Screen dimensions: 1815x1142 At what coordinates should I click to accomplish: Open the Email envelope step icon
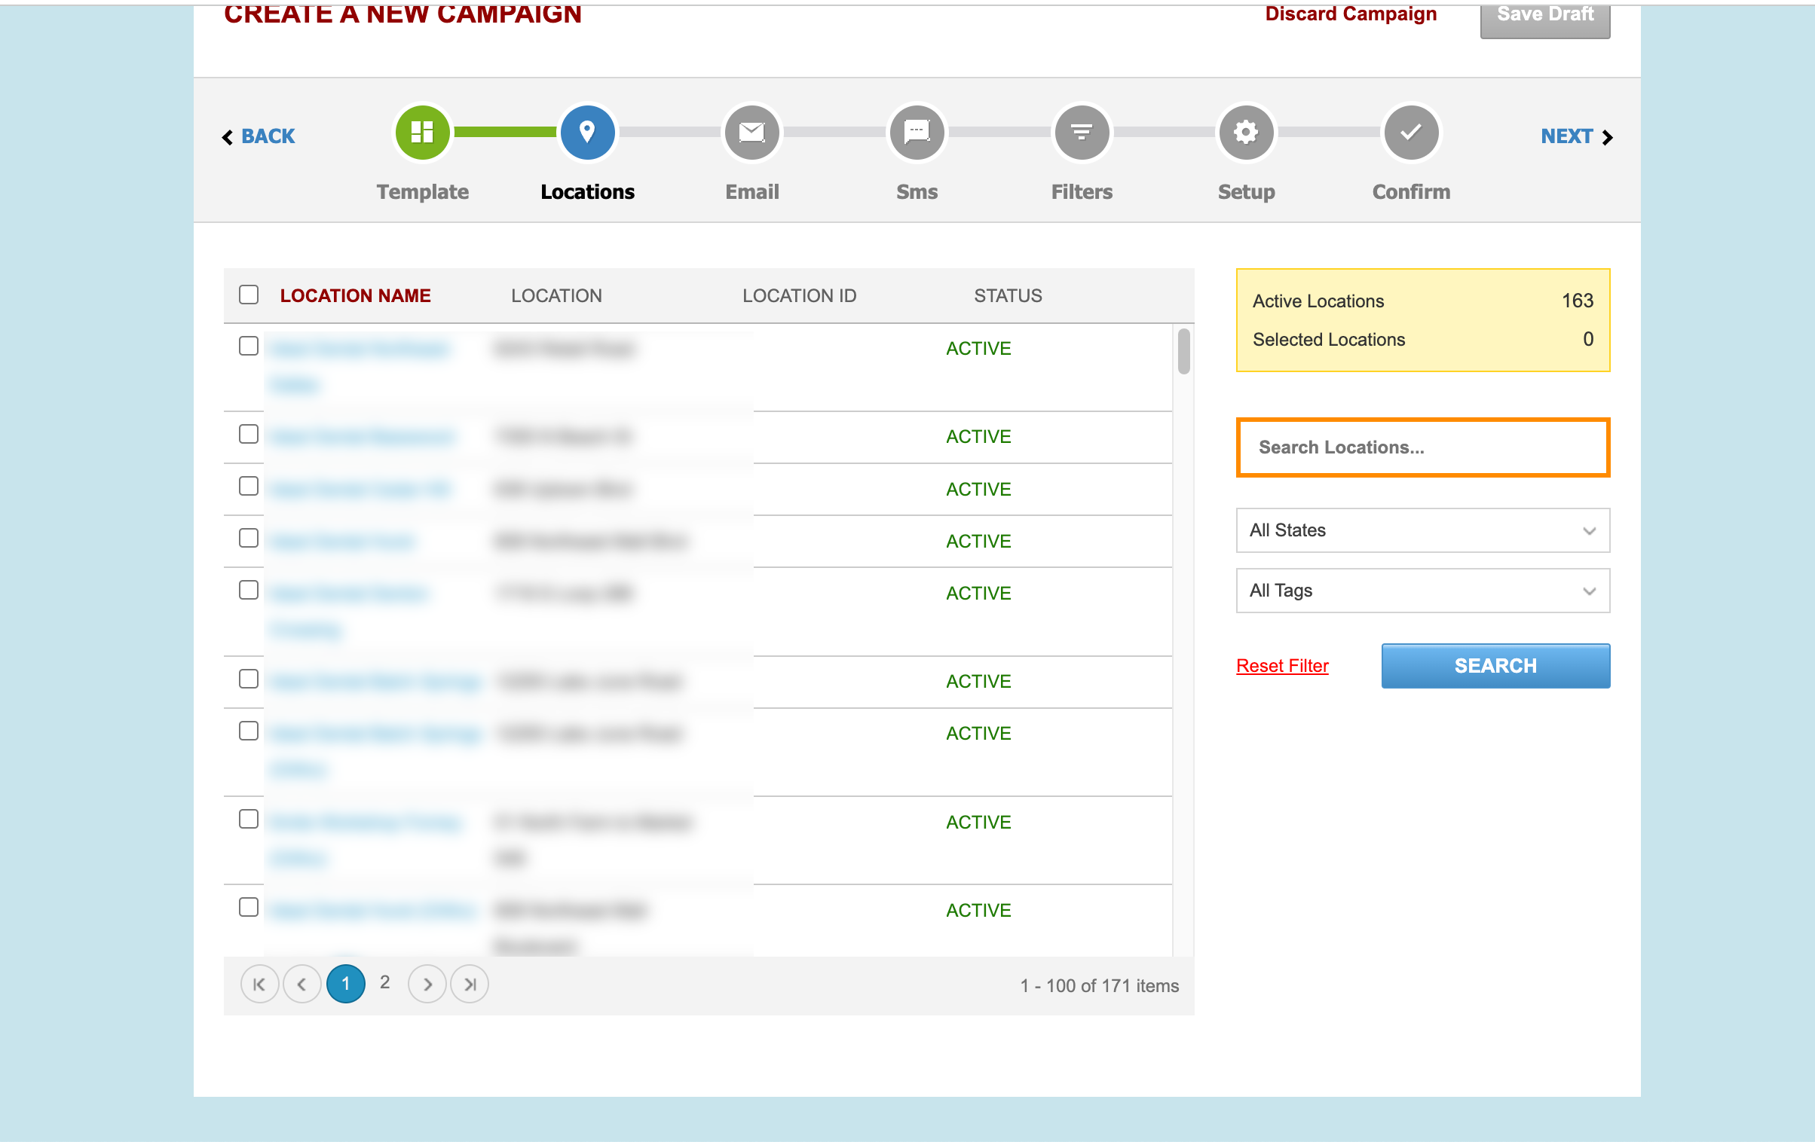click(751, 133)
